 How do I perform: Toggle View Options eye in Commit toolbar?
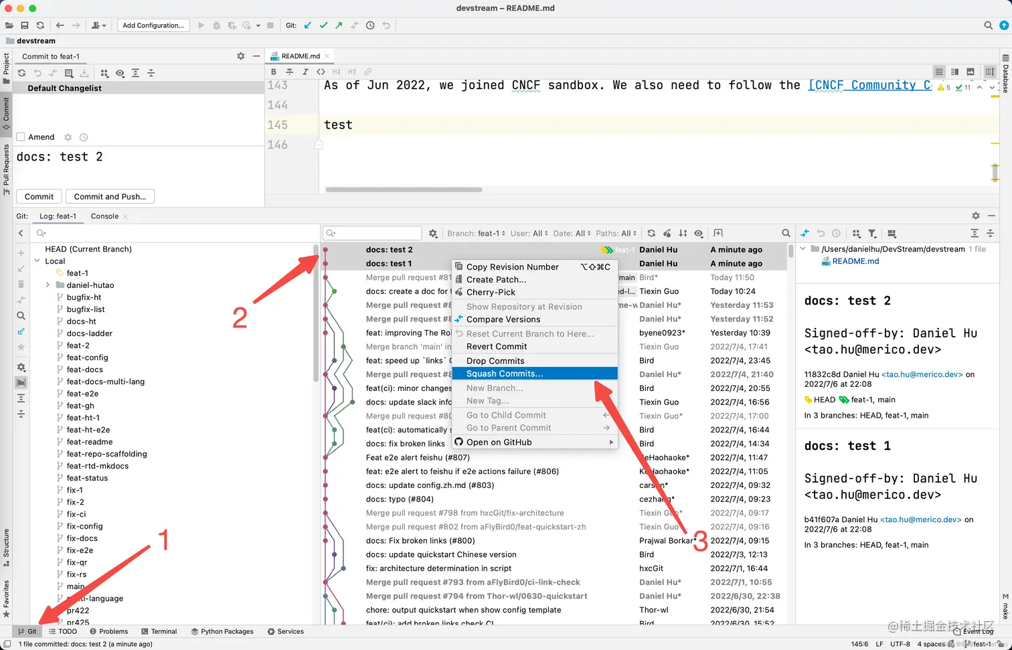click(120, 73)
